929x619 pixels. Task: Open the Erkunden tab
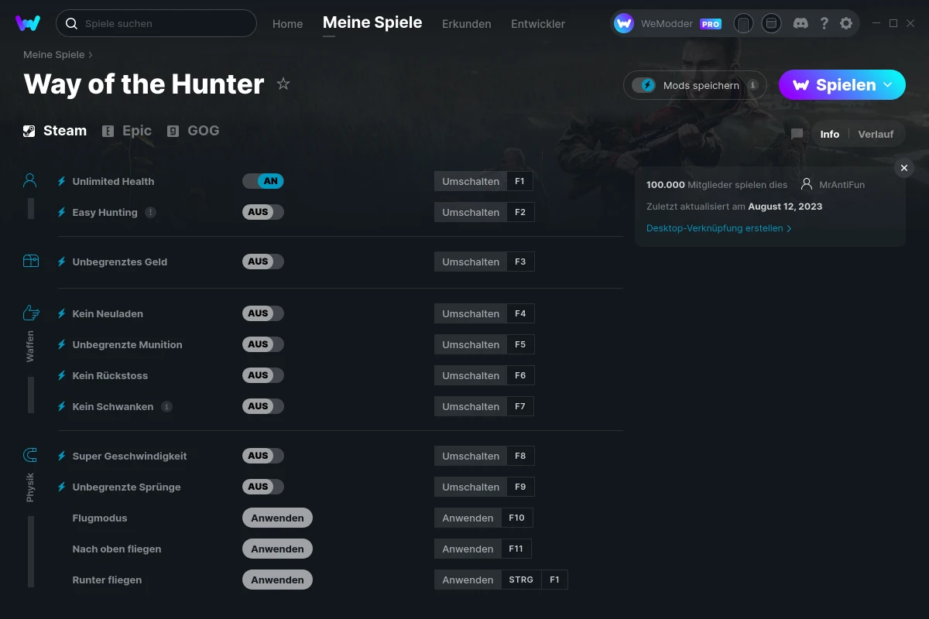click(466, 24)
